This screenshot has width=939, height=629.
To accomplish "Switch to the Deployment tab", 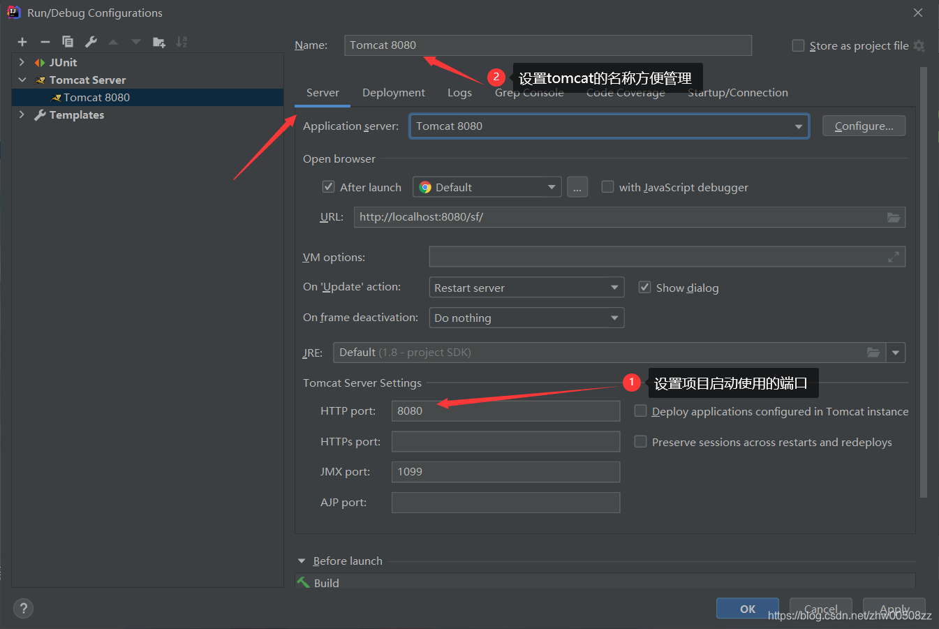I will point(394,93).
